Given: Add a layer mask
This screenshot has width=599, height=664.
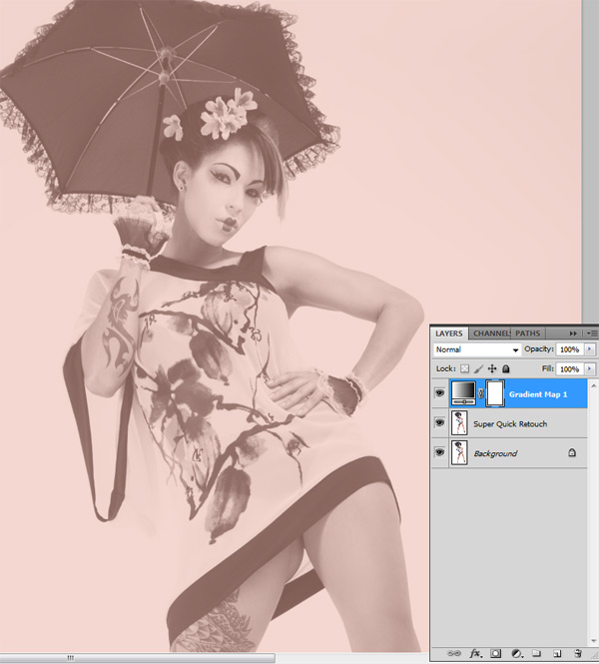Looking at the screenshot, I should 496,653.
